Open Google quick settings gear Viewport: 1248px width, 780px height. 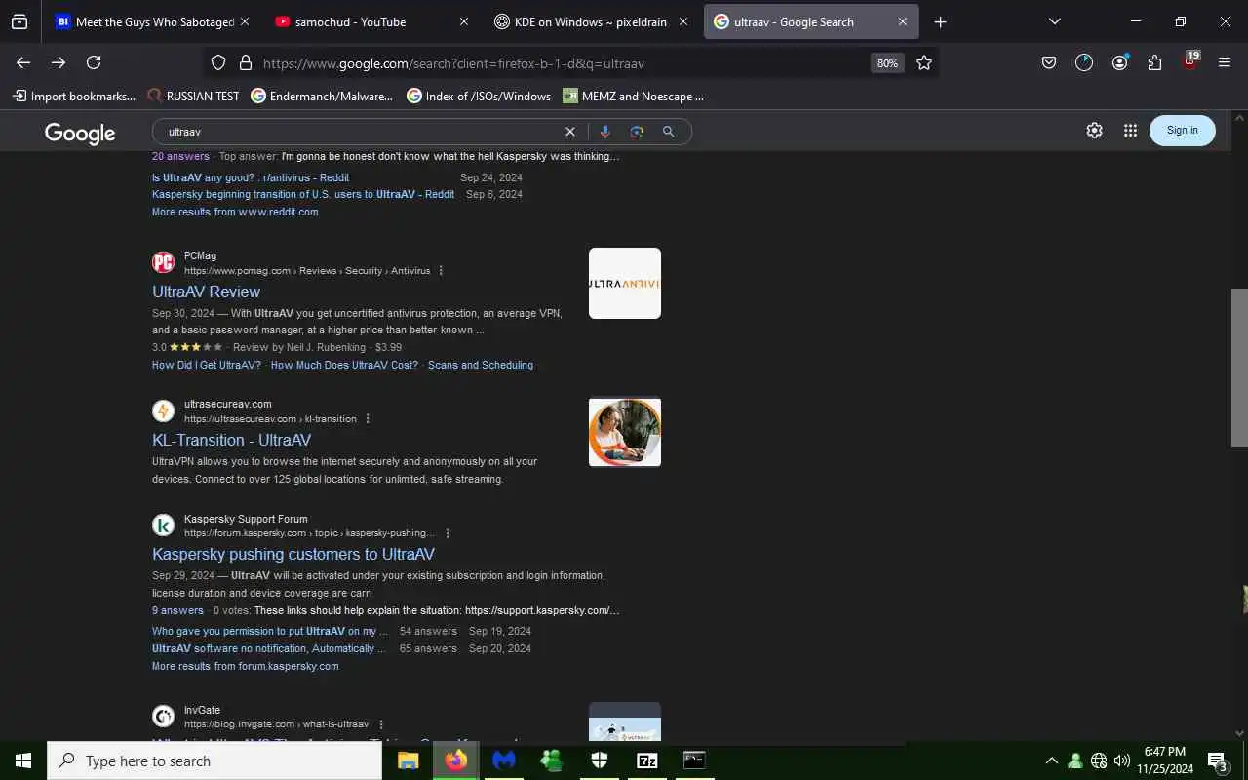click(1094, 131)
